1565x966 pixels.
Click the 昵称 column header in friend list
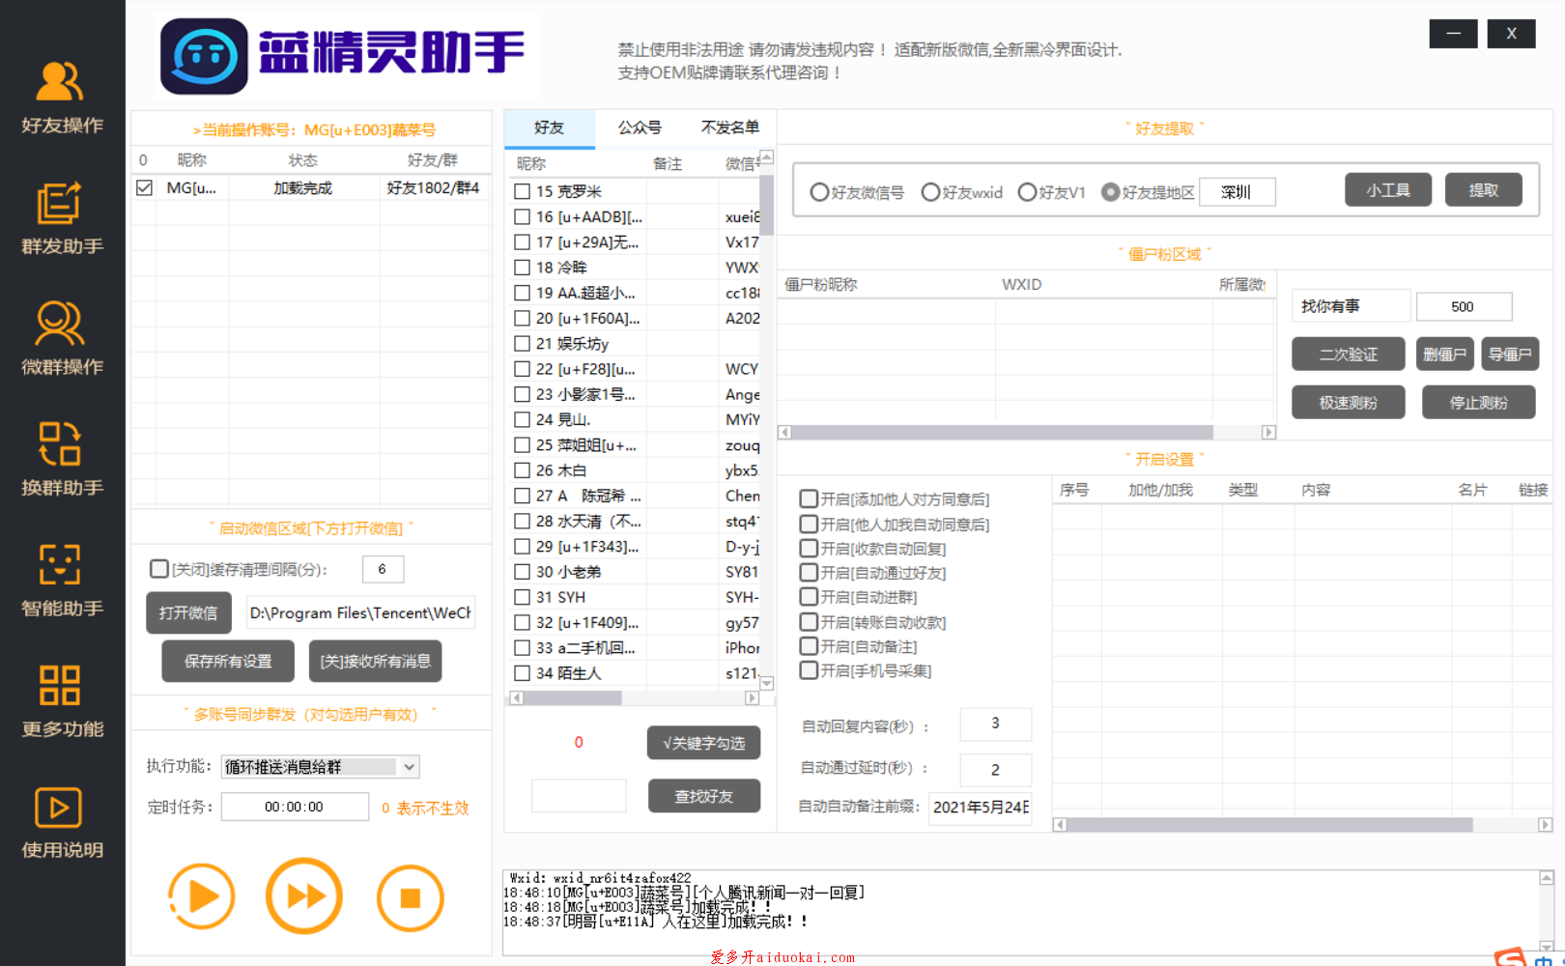(531, 164)
